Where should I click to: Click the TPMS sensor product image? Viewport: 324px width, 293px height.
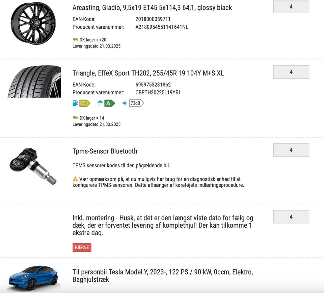(33, 166)
